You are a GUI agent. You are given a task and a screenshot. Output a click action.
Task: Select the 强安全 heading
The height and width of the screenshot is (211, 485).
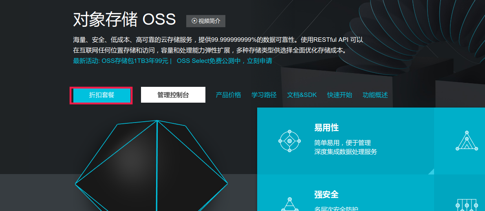(x=326, y=194)
